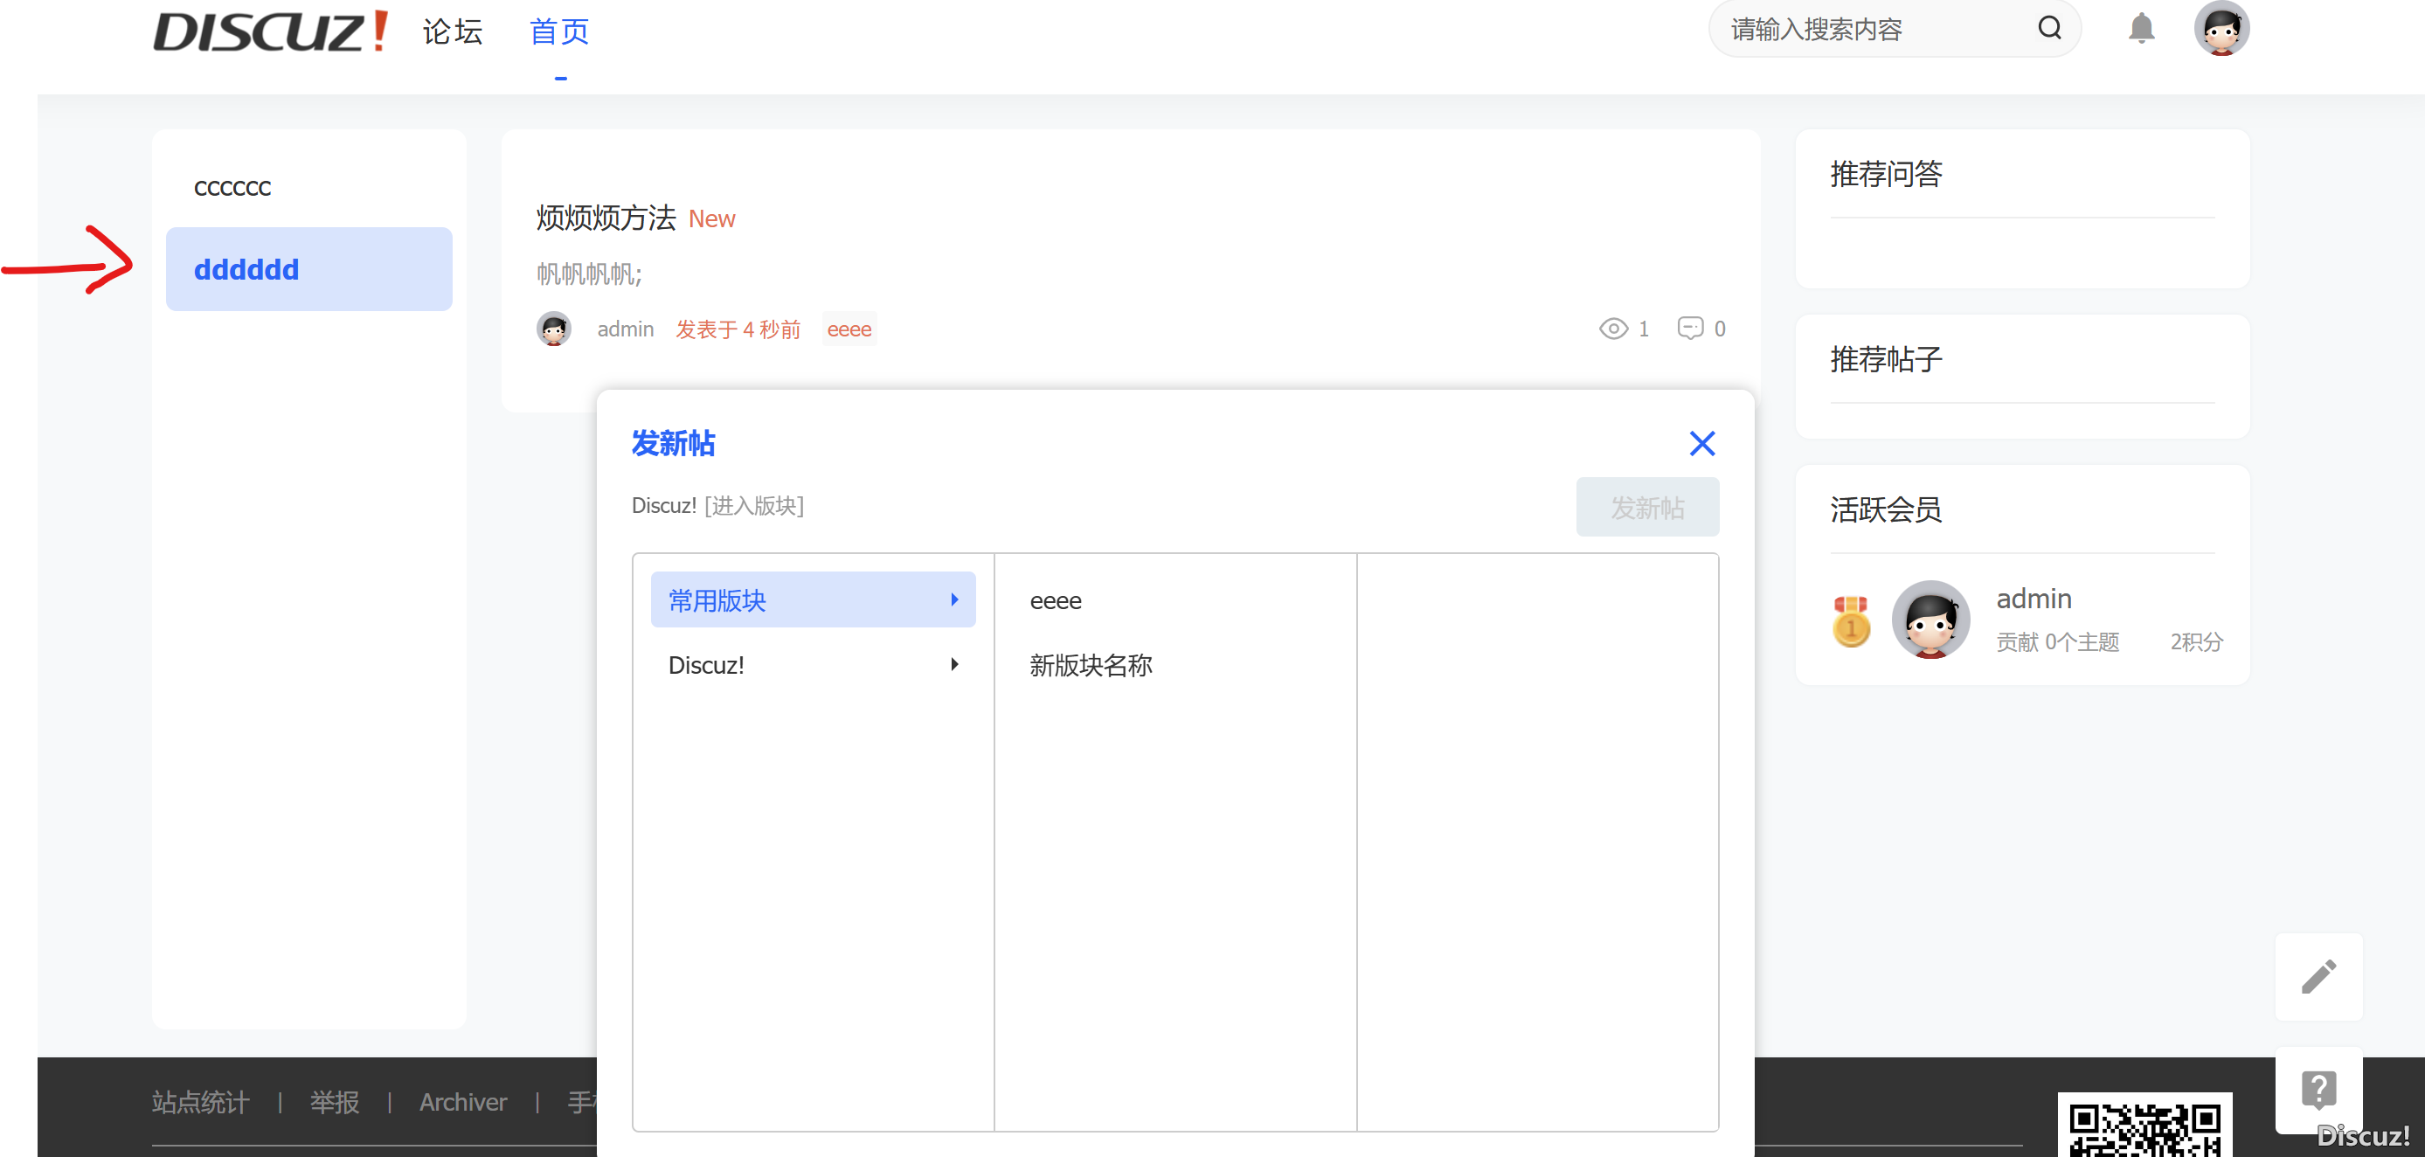This screenshot has height=1157, width=2425.
Task: Click the 发新帖 submit button
Action: click(1646, 507)
